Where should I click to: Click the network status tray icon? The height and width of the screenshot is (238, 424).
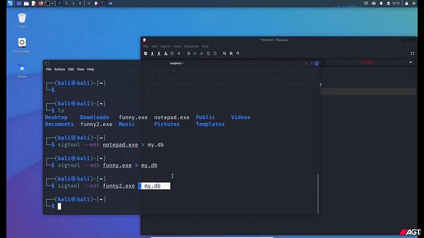tap(366, 3)
